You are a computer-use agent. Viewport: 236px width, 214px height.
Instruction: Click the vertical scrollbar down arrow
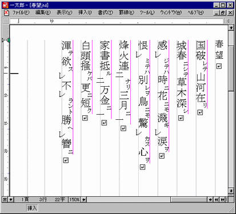coord(231,191)
